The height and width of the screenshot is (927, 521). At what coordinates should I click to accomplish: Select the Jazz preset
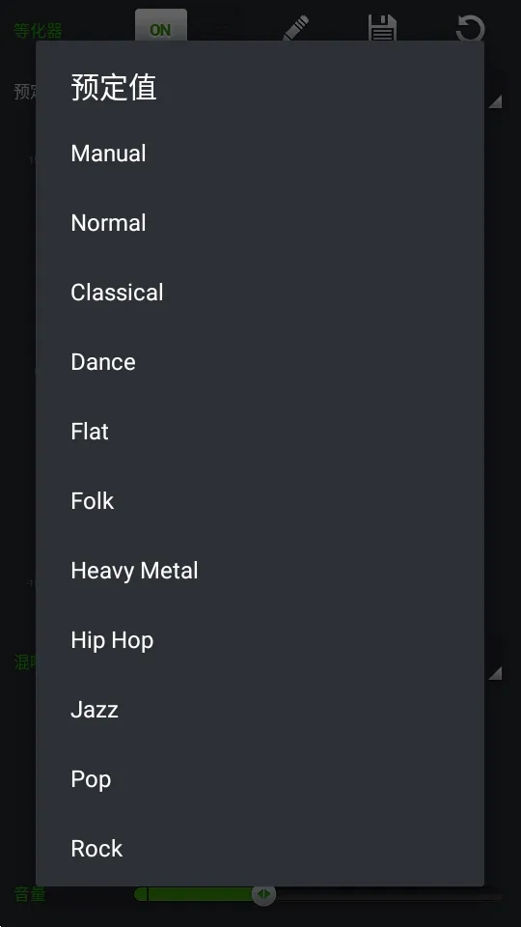click(x=260, y=710)
